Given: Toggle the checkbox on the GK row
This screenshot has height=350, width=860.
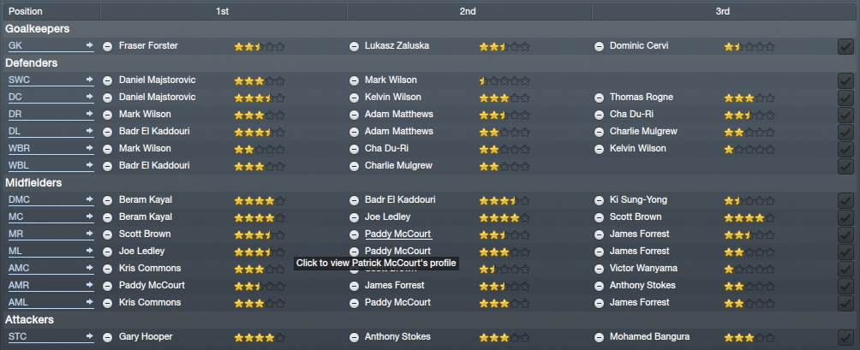Looking at the screenshot, I should pos(845,46).
